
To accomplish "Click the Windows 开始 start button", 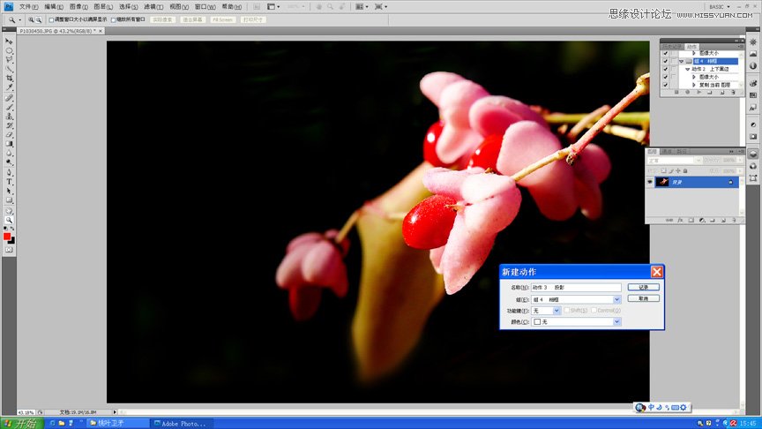I will pyautogui.click(x=22, y=423).
